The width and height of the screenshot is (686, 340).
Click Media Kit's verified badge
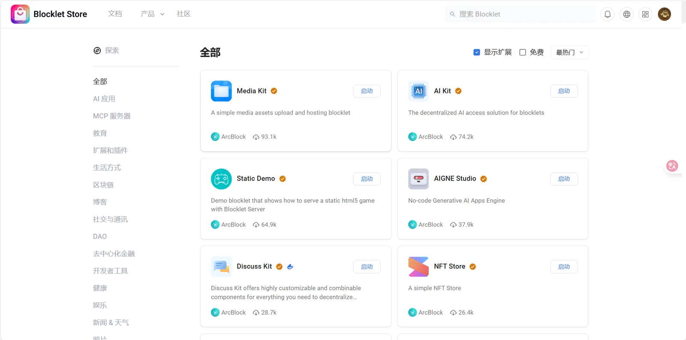[x=274, y=91]
